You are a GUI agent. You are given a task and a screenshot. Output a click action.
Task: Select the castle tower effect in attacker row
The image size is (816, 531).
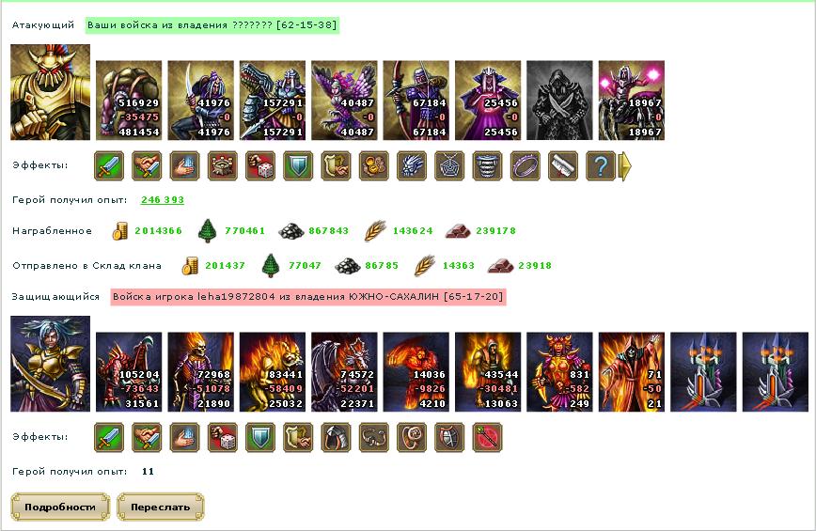click(x=223, y=166)
